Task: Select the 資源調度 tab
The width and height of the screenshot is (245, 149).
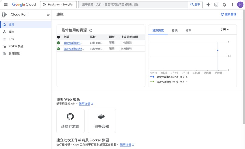Action: pyautogui.click(x=158, y=31)
